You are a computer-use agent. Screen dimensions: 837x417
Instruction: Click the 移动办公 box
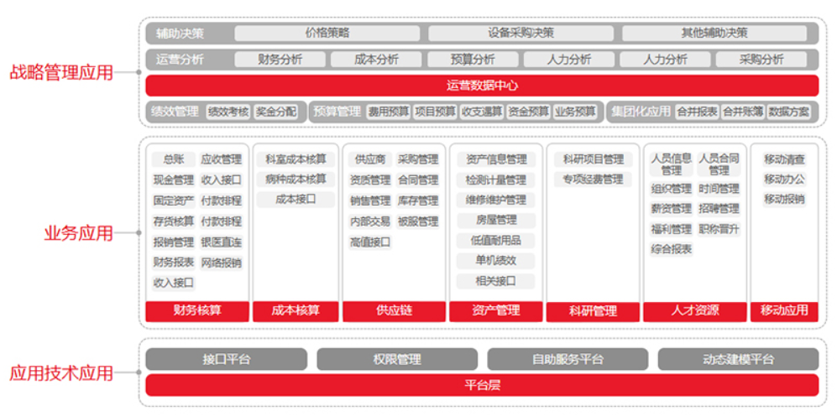coord(784,180)
